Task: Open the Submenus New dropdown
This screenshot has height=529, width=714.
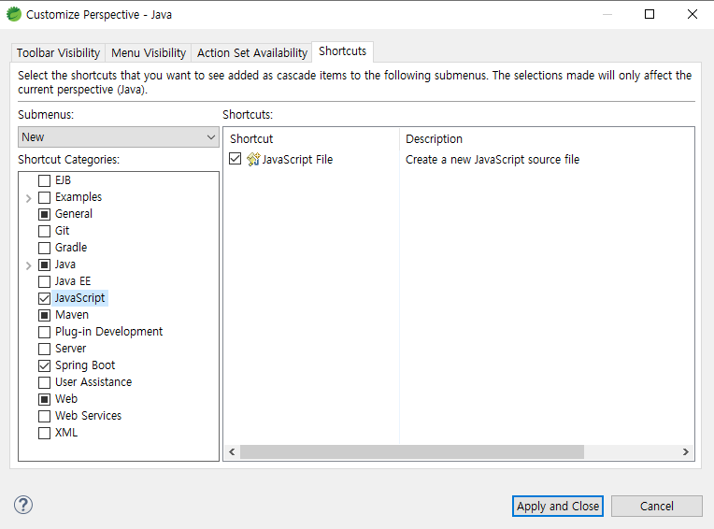Action: click(119, 137)
